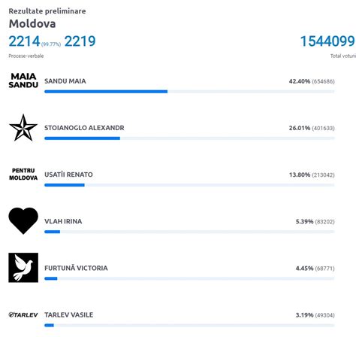Select candidate name SANDU MAIA
Image resolution: width=356 pixels, height=337 pixels.
click(65, 81)
